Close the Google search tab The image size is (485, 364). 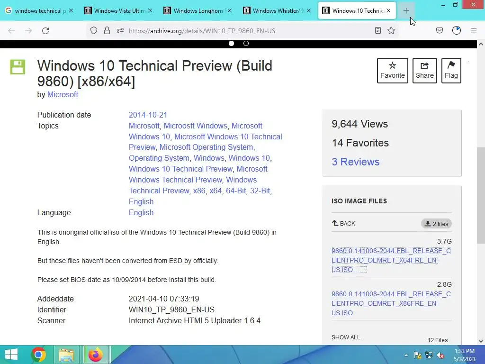pyautogui.click(x=71, y=10)
